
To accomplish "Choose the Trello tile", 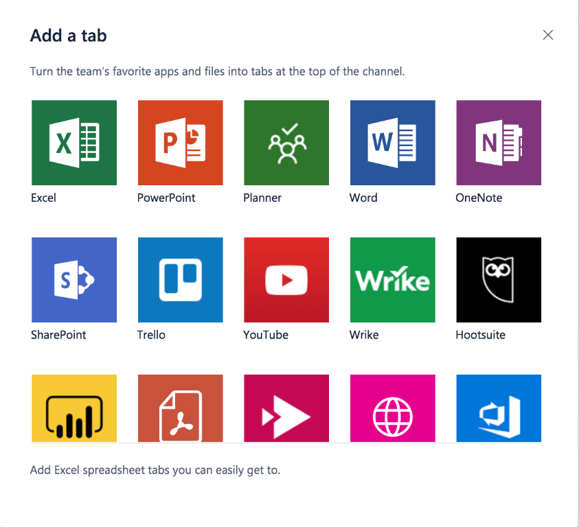I will [x=180, y=280].
